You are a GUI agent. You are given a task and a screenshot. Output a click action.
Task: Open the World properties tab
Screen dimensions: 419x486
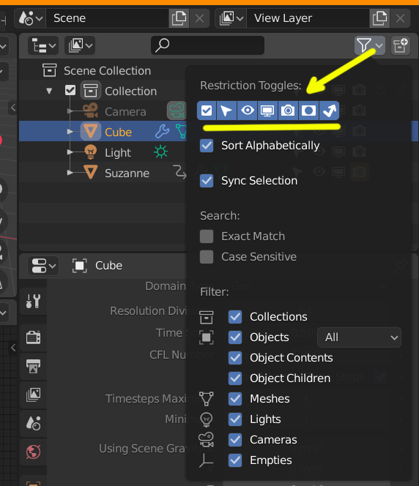click(x=33, y=452)
